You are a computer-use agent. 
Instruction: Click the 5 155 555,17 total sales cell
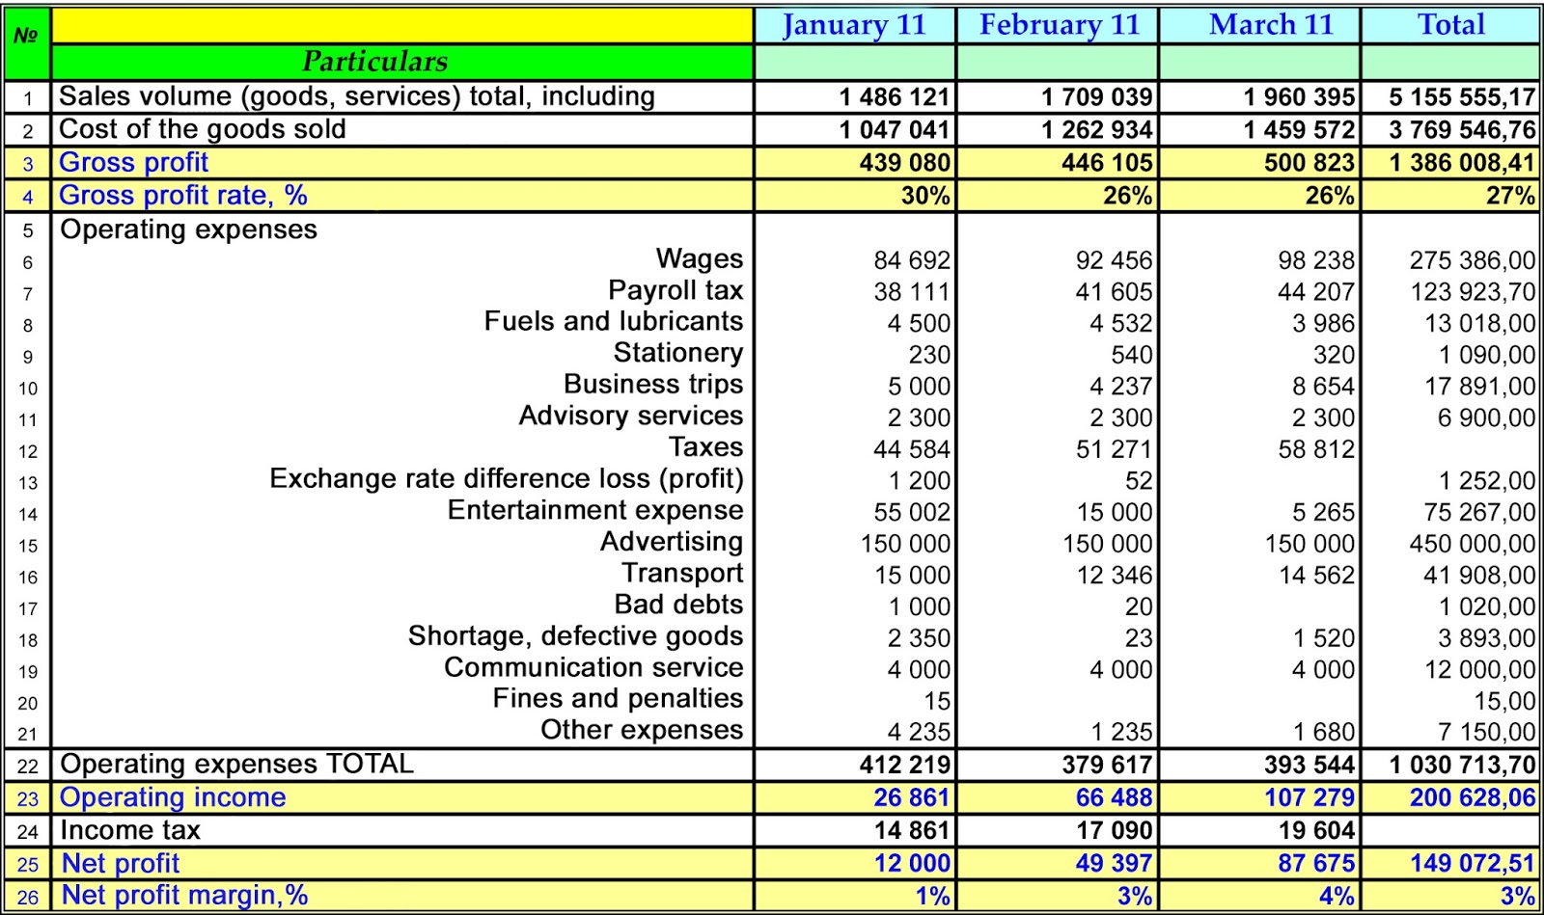(x=1447, y=96)
